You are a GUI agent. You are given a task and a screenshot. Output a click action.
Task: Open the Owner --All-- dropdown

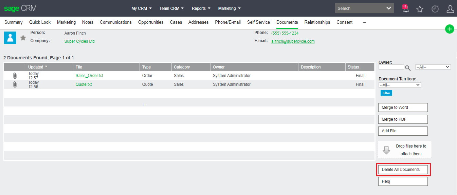pyautogui.click(x=433, y=67)
